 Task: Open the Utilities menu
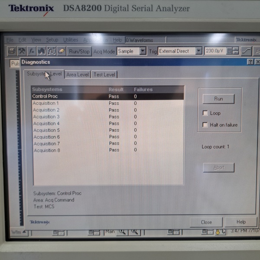tap(71, 40)
